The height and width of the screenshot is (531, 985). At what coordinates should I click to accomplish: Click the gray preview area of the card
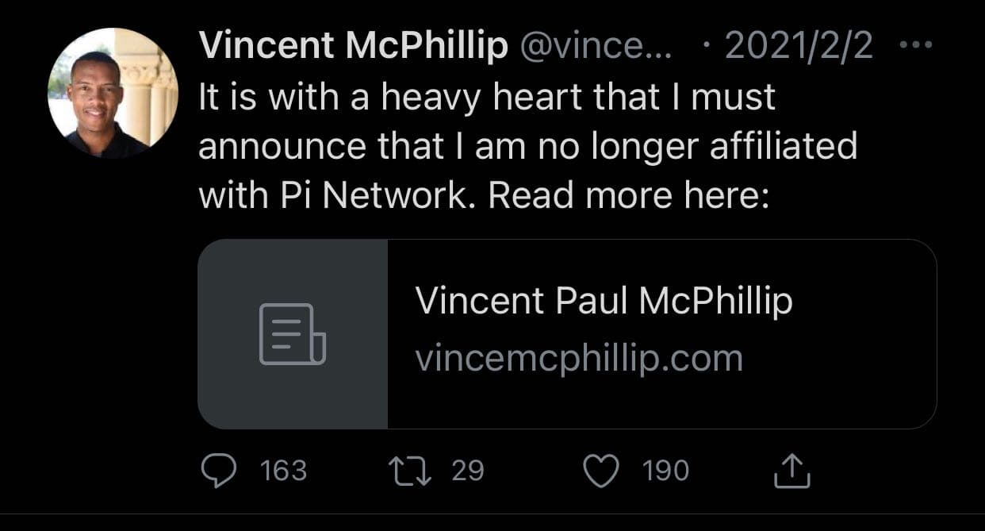(293, 334)
